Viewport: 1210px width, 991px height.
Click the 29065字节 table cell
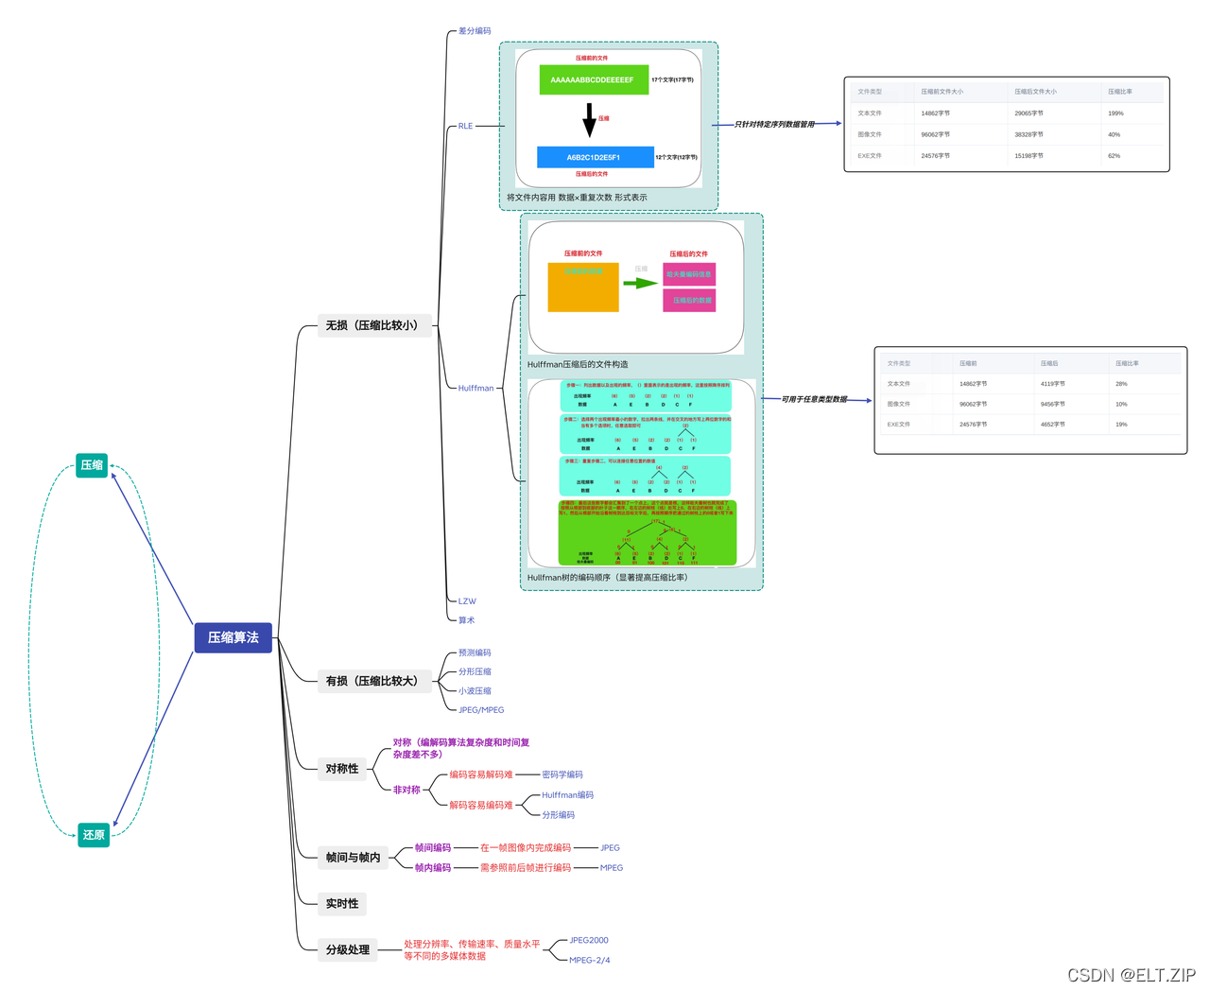tap(1029, 113)
